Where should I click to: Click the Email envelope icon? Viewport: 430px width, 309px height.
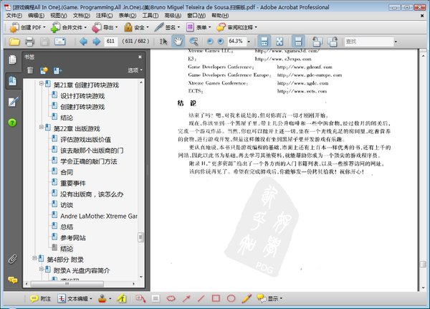click(x=59, y=42)
